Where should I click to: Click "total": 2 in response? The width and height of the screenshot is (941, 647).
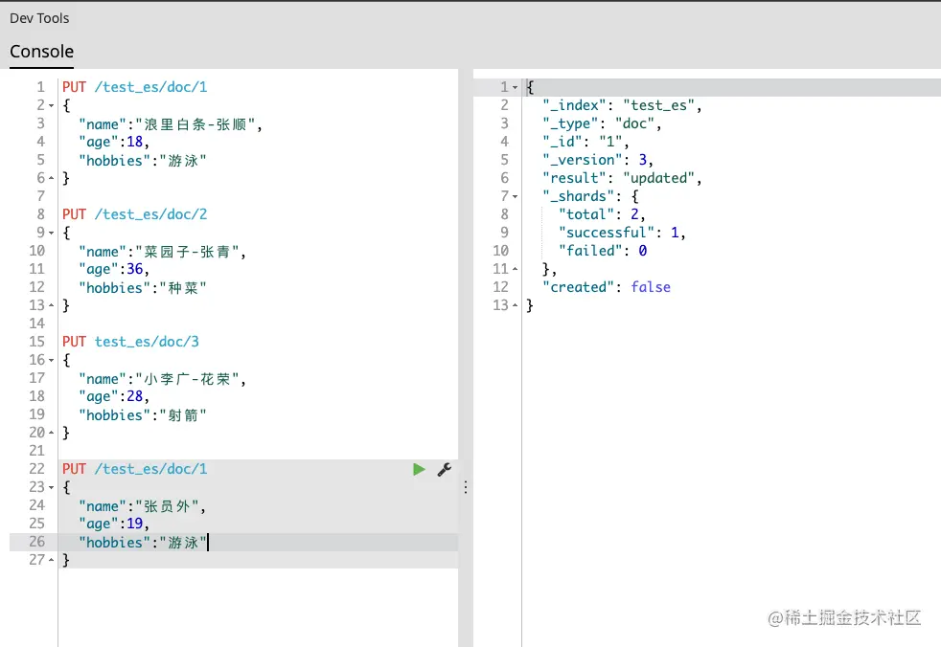tap(602, 214)
